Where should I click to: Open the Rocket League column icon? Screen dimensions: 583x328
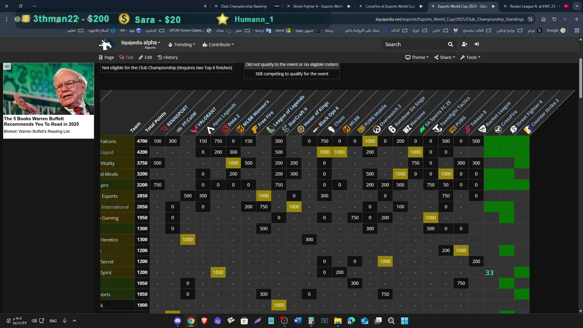(x=483, y=129)
